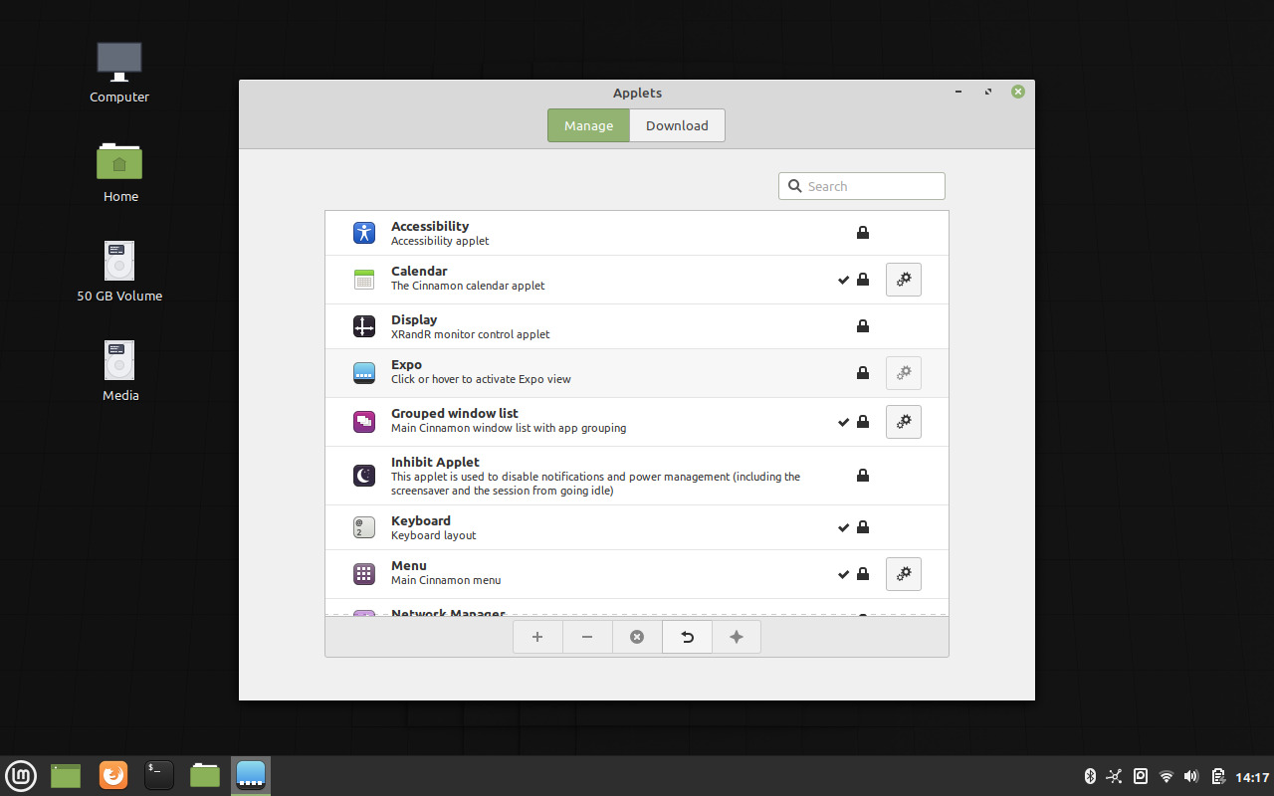Remove applet with the minus button
This screenshot has width=1274, height=796.
587,637
